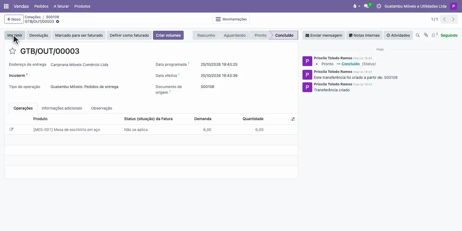
Task: Select the Concluído status stage
Action: pos(284,35)
